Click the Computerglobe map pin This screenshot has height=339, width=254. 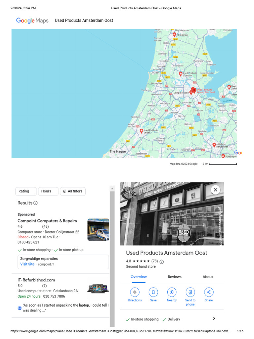click(x=191, y=93)
